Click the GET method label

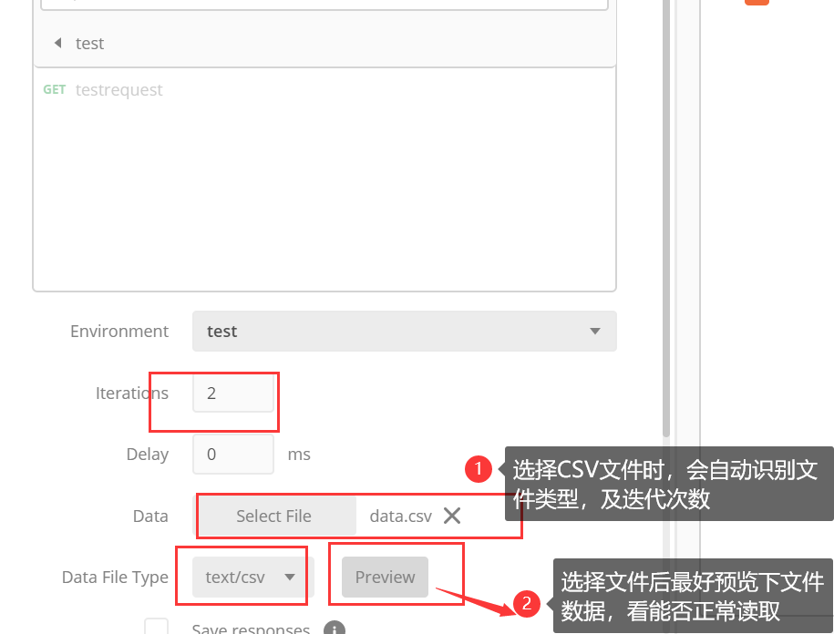click(x=55, y=89)
